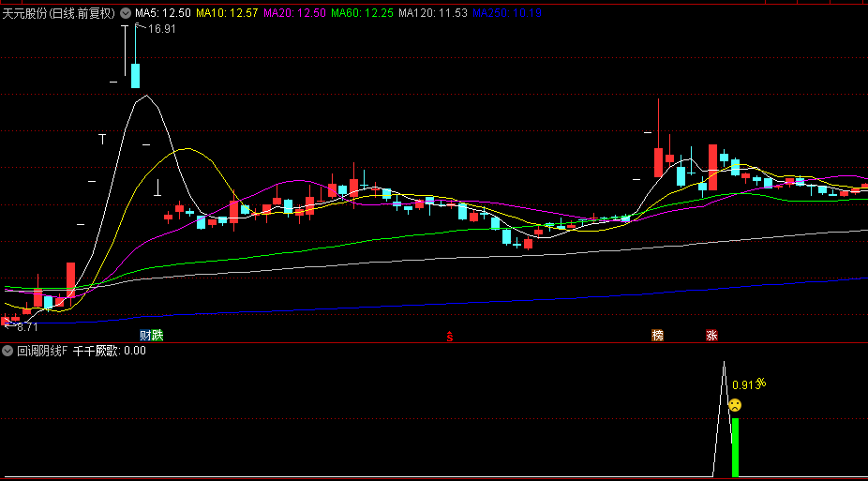Open the main chart indicator dropdown arrow

126,13
